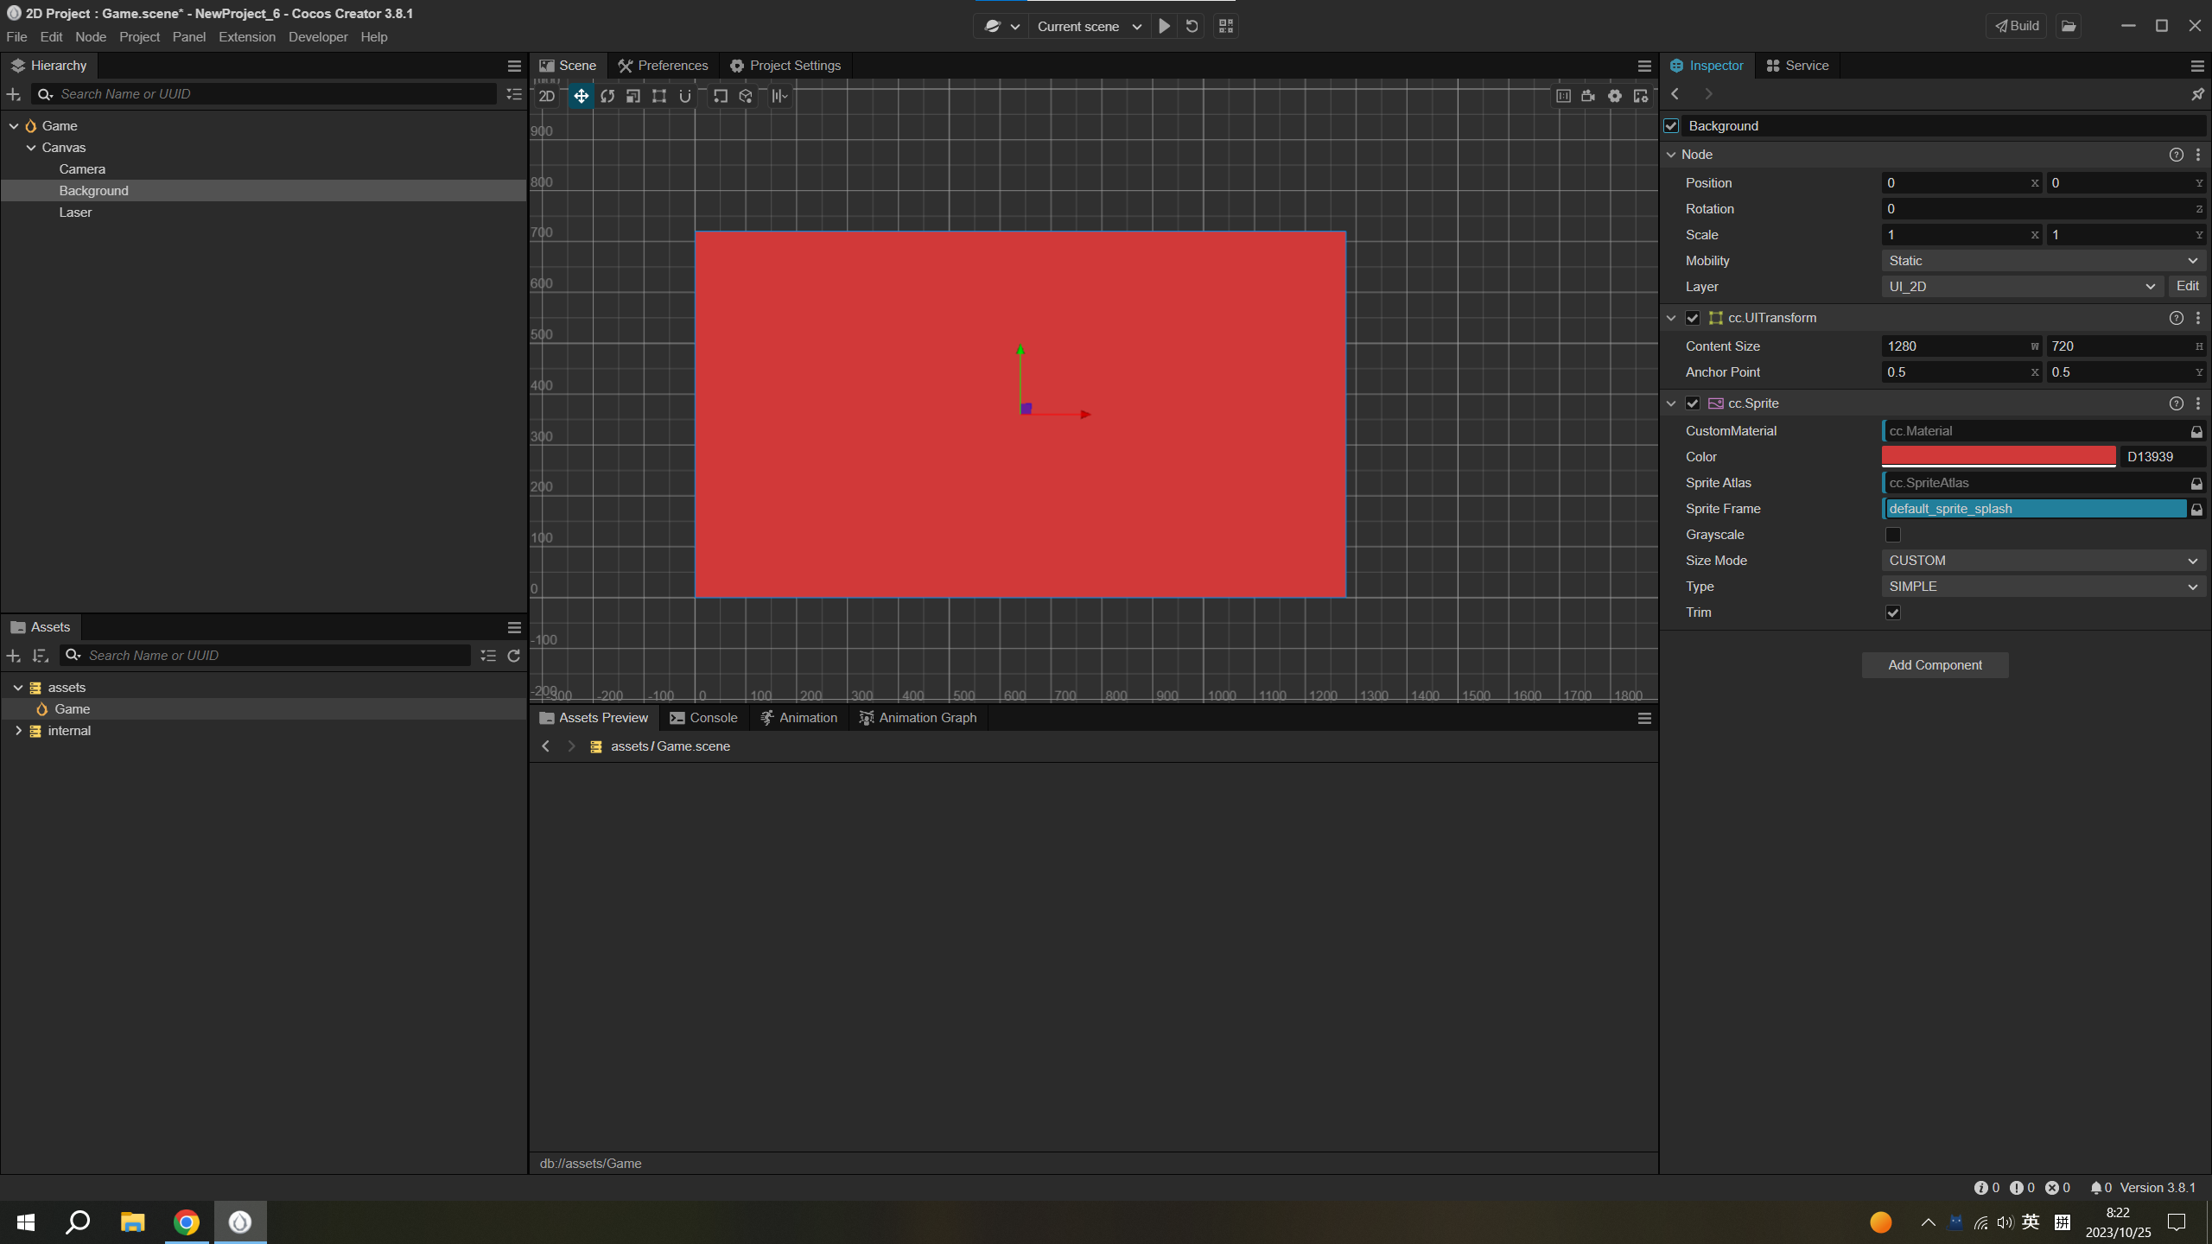Expand the internal assets folder
Screen dimensions: 2212x1244
click(x=18, y=730)
